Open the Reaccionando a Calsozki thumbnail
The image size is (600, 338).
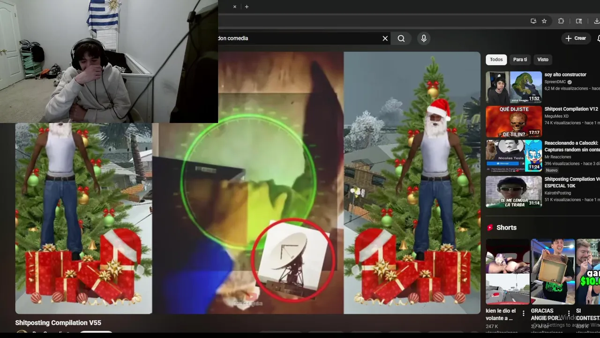tap(514, 156)
